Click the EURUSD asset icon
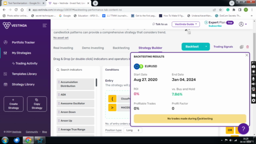This screenshot has height=144, width=256. (138, 66)
